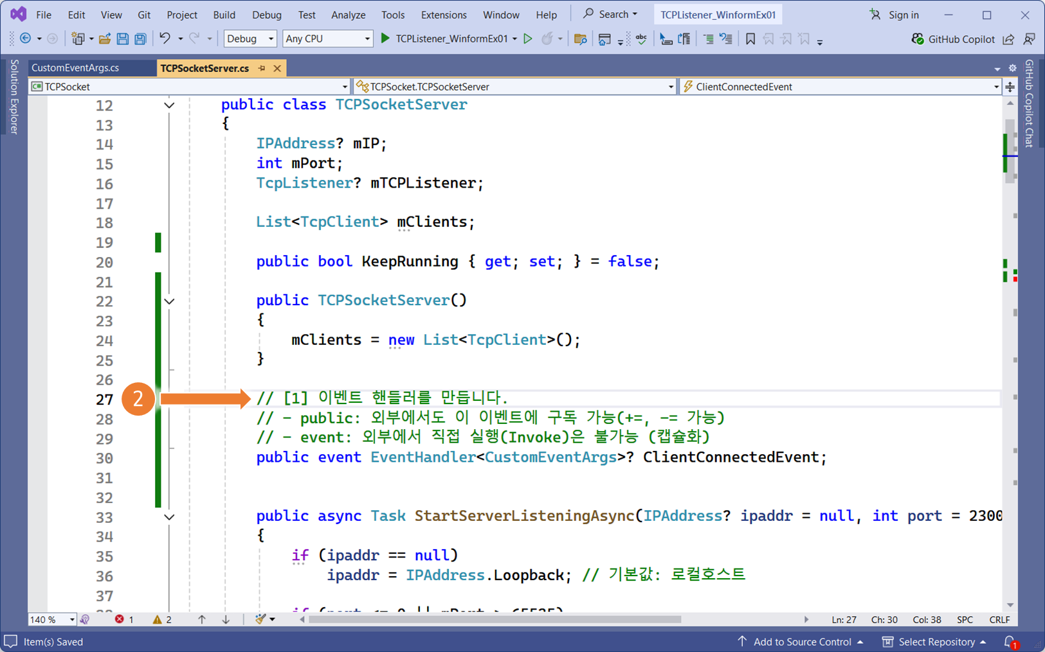The height and width of the screenshot is (652, 1045).
Task: Click the Send Feedback person icon
Action: 1029,39
